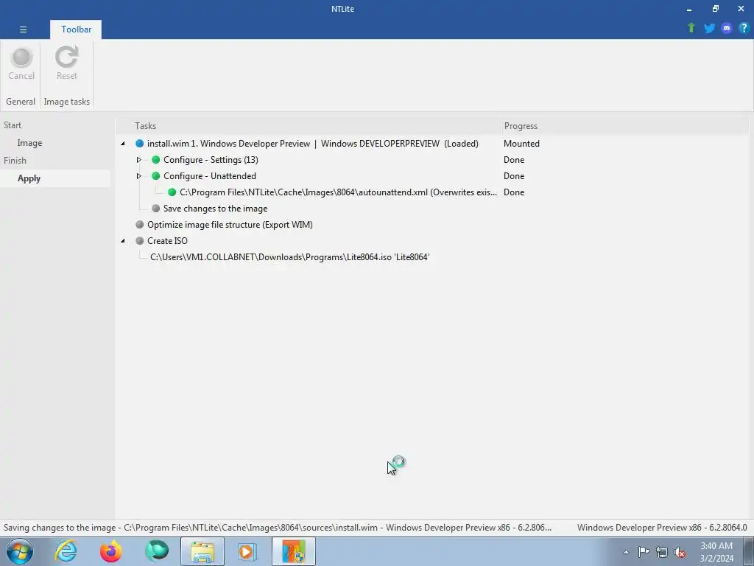This screenshot has width=754, height=566.
Task: Collapse the Create ISO node
Action: pyautogui.click(x=123, y=241)
